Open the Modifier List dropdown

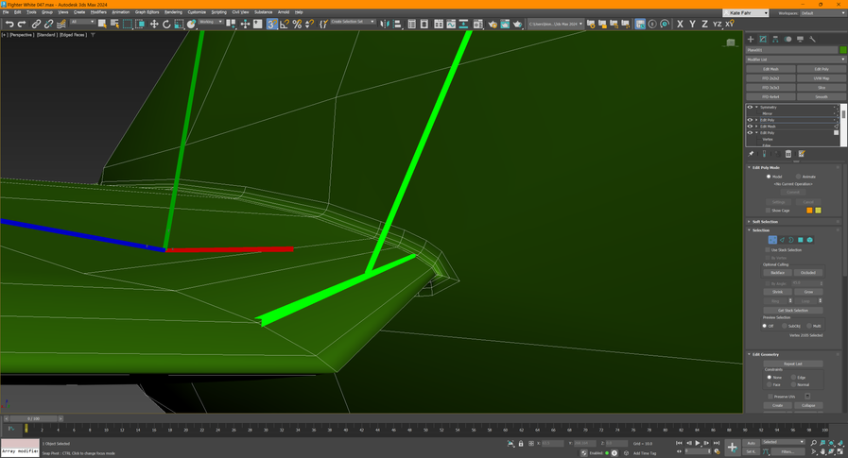tap(796, 59)
